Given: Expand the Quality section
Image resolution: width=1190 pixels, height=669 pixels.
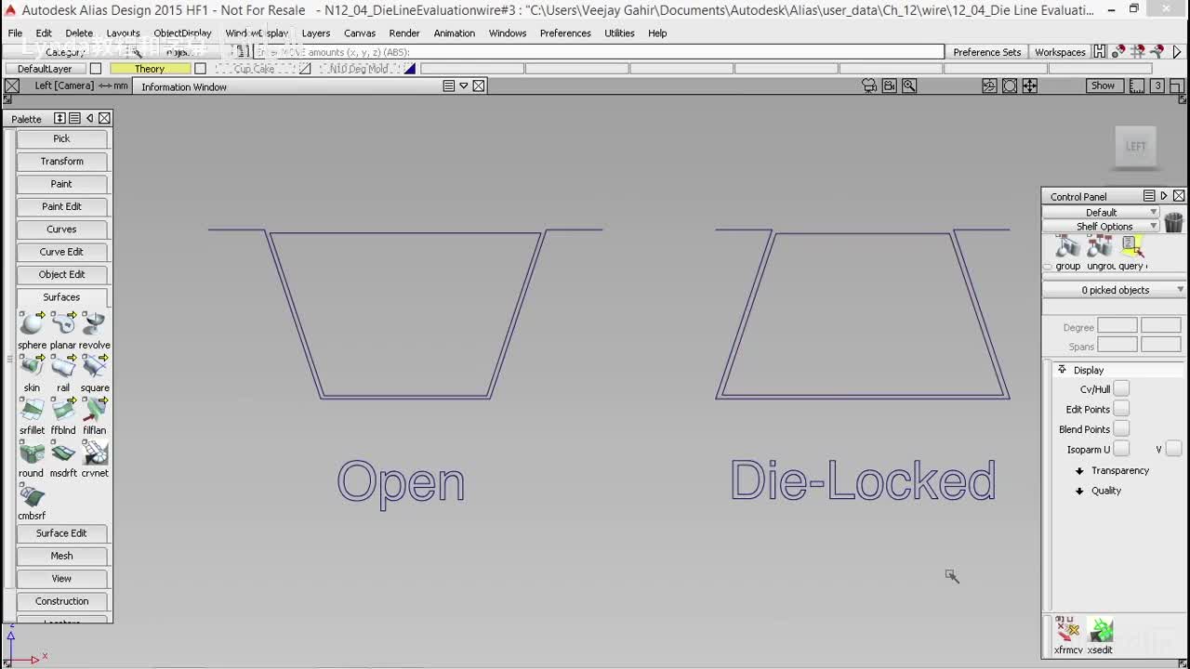Looking at the screenshot, I should (1079, 491).
